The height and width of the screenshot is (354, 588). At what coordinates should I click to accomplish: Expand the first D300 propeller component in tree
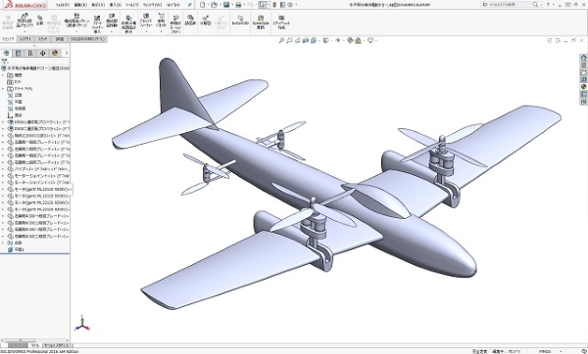click(x=3, y=122)
